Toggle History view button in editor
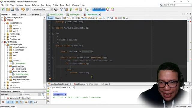 pyautogui.click(x=58, y=18)
